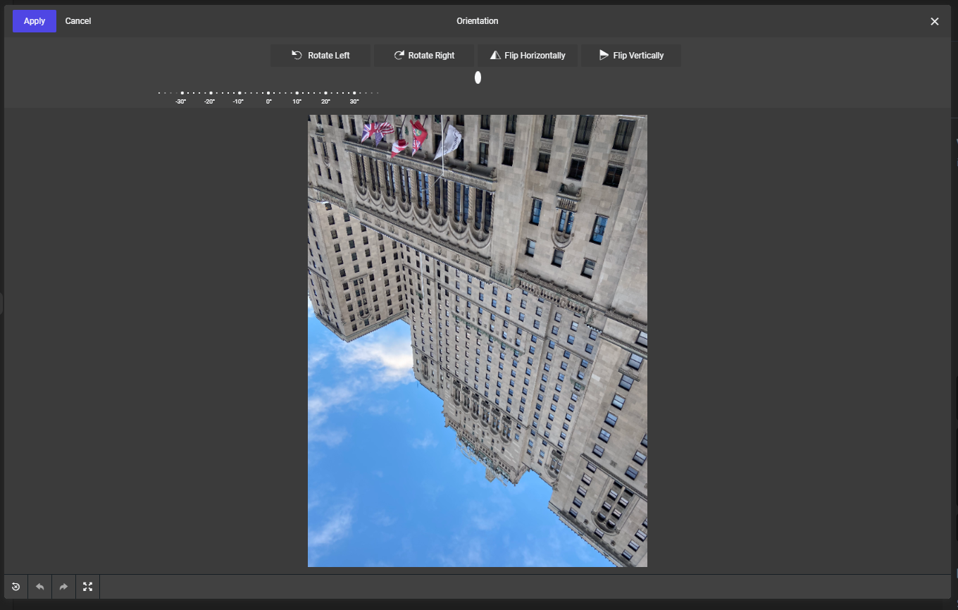Rotate the image right
958x610 pixels.
[x=424, y=56]
